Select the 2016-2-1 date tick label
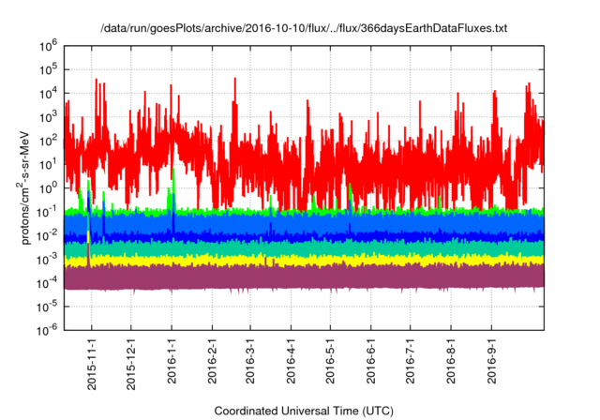This screenshot has width=600, height=420. (x=212, y=361)
